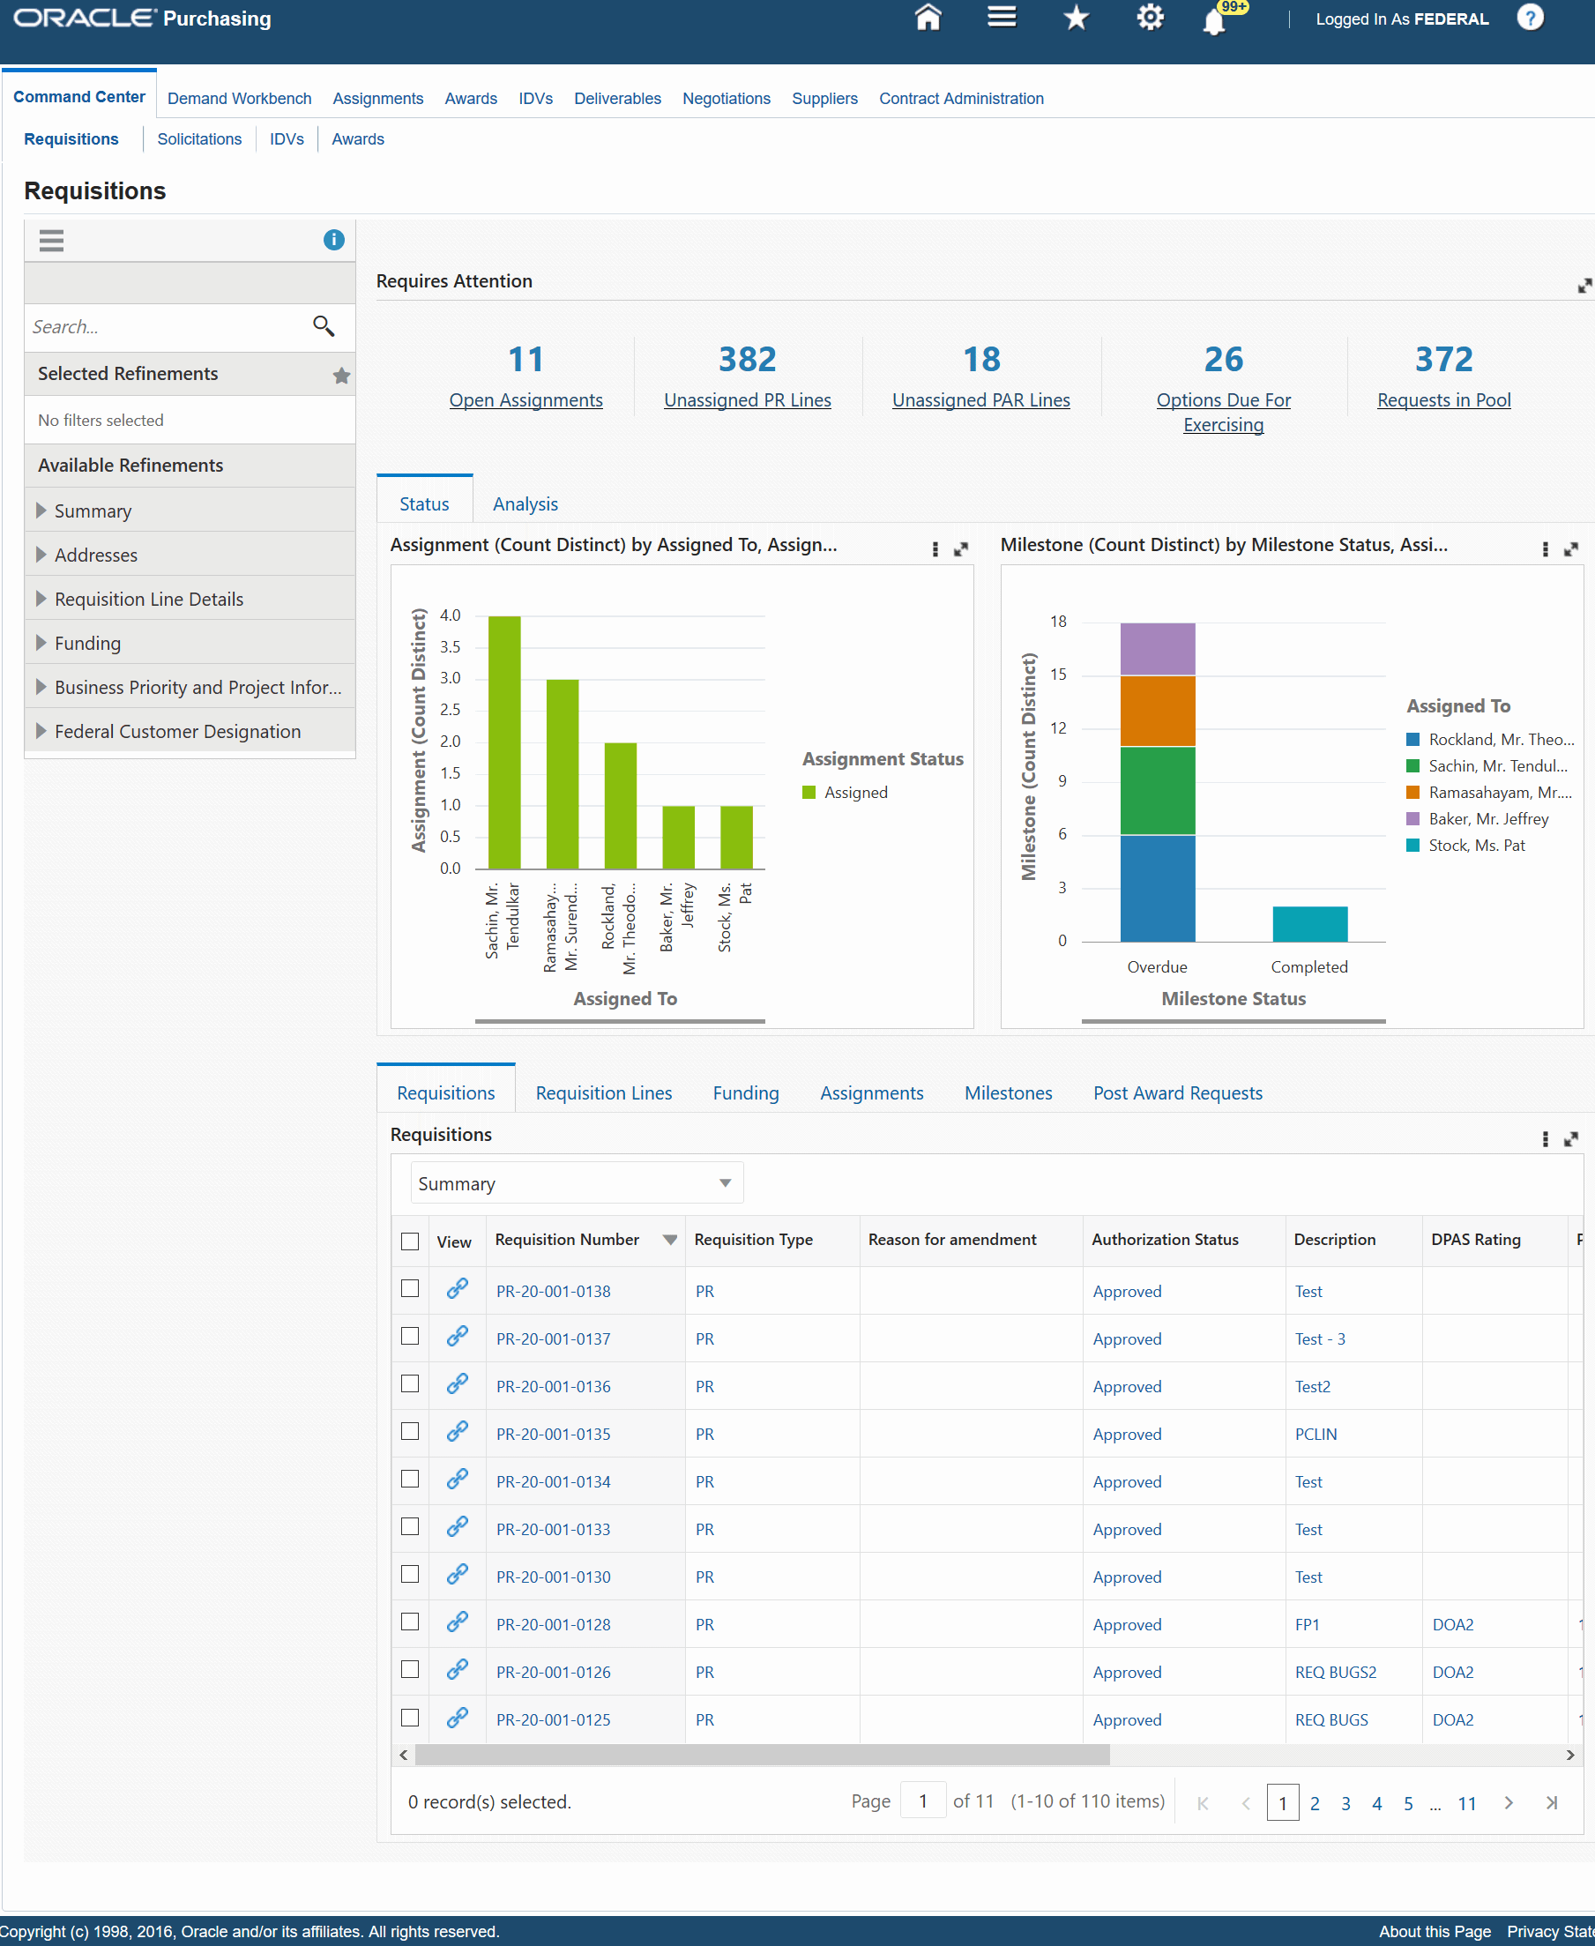Select checkbox for PR-20-001-0134
1595x1946 pixels.
click(x=410, y=1480)
